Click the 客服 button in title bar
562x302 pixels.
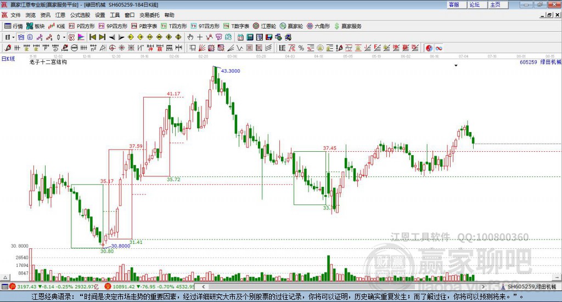[457, 4]
